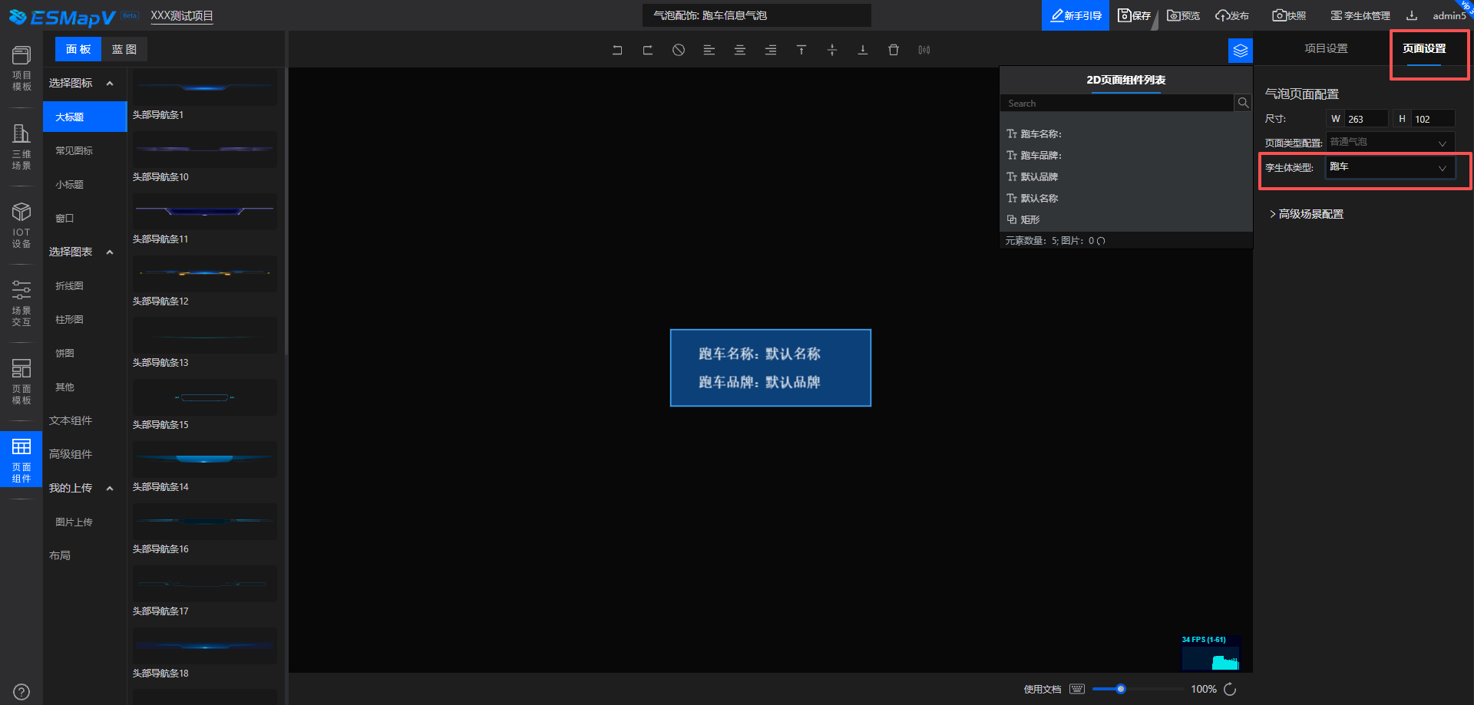Viewport: 1474px width, 705px height.
Task: Delete selection with the trash icon
Action: click(x=894, y=50)
